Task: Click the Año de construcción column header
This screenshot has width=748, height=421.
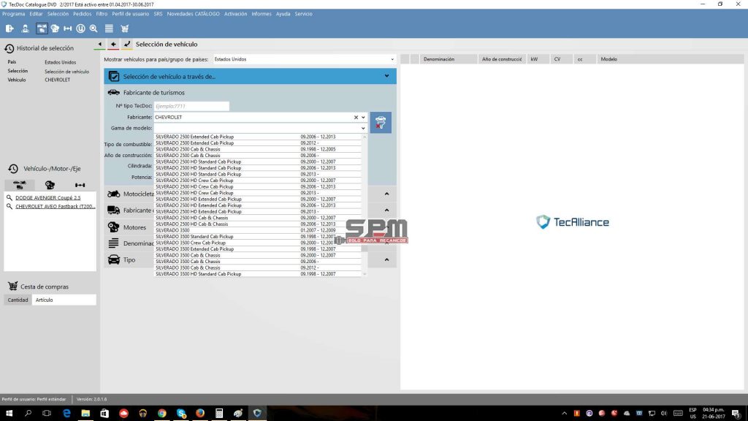Action: [502, 59]
